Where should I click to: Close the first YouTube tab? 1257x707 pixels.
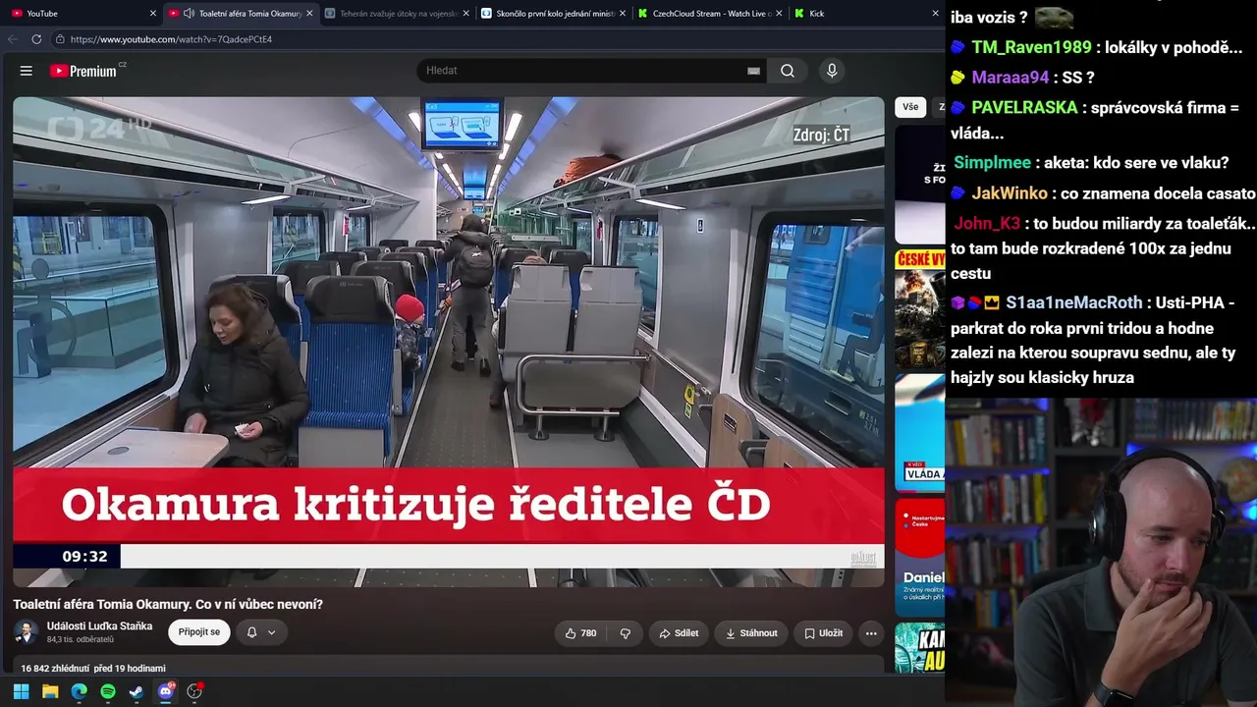click(x=153, y=14)
